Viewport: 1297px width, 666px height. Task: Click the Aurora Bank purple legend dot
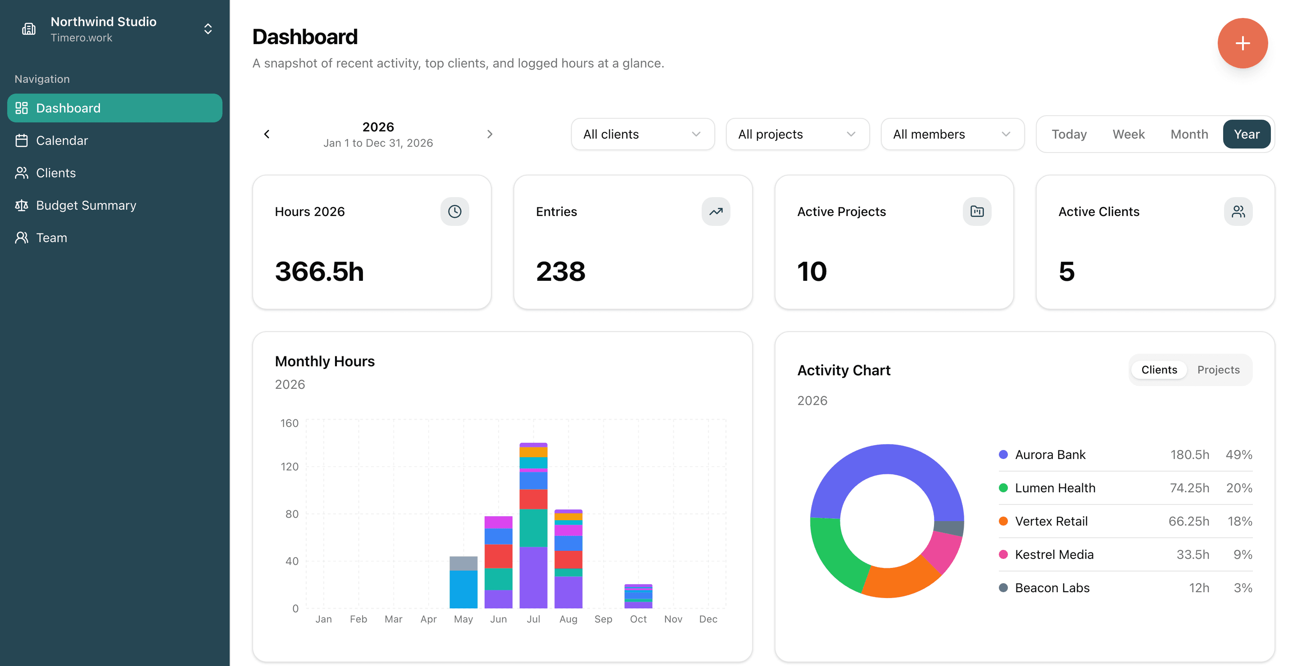click(x=1003, y=455)
